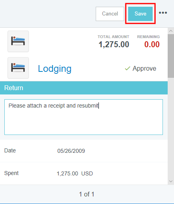Click the top lodging bed icon
The image size is (174, 204).
[18, 41]
